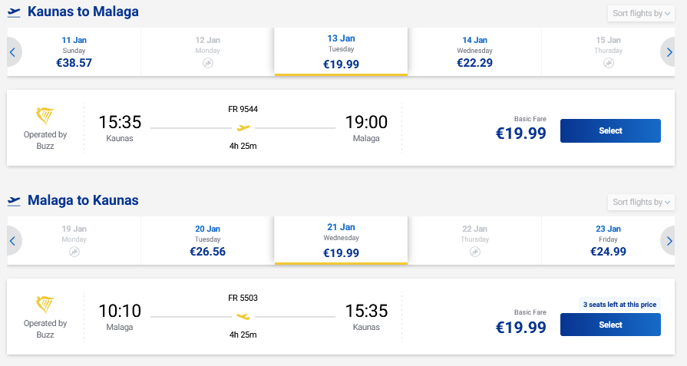
Task: Click the no-flight icon under 22 Jan Thursday
Action: pos(475,251)
